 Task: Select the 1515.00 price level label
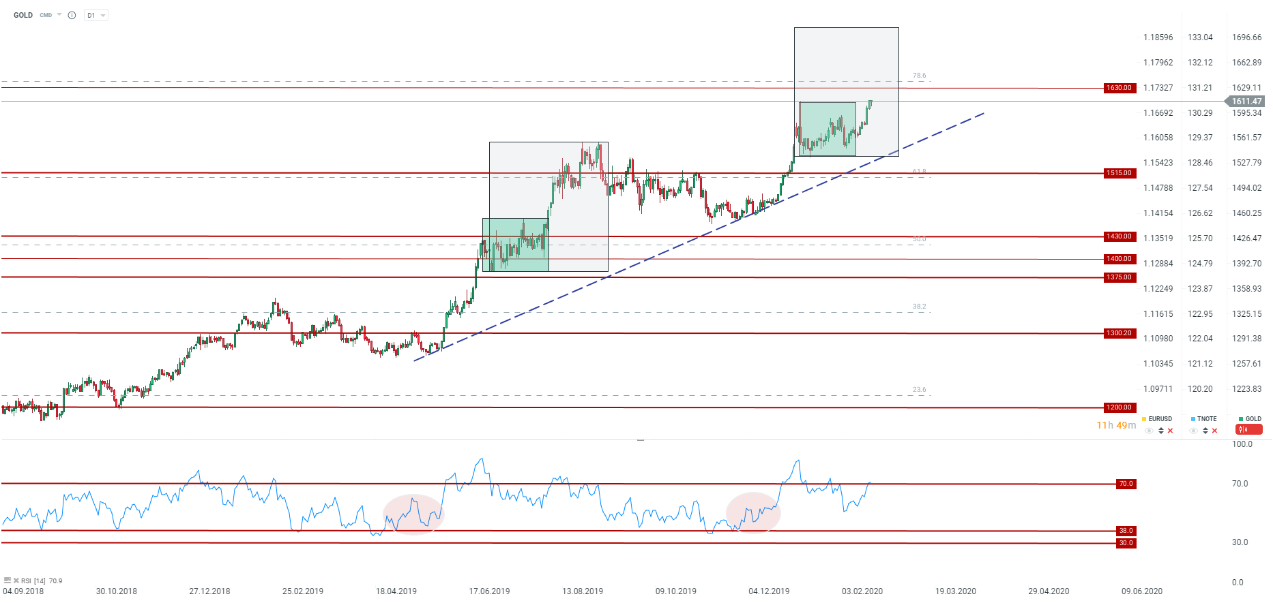[1119, 173]
